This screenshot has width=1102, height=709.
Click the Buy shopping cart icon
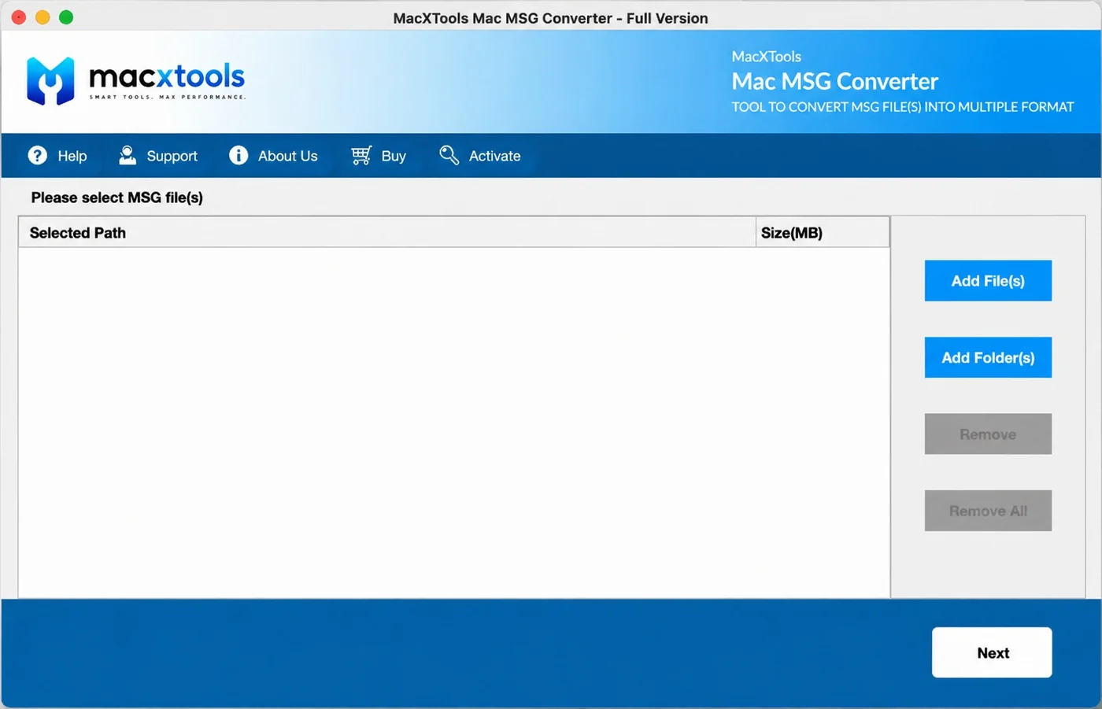pos(361,155)
